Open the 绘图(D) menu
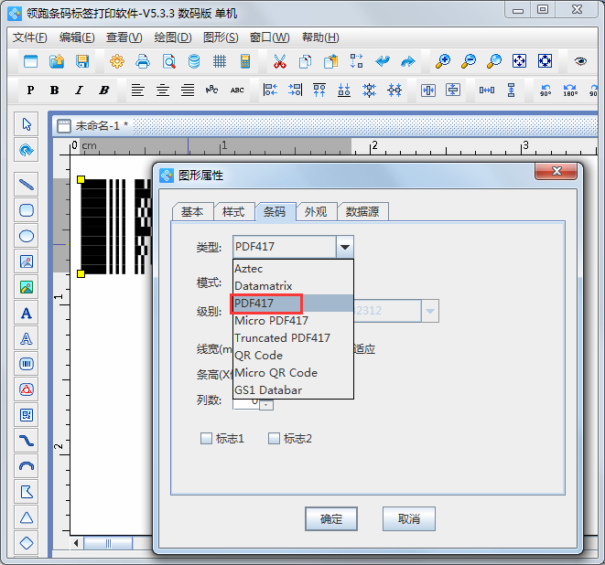The height and width of the screenshot is (565, 605). (x=172, y=37)
